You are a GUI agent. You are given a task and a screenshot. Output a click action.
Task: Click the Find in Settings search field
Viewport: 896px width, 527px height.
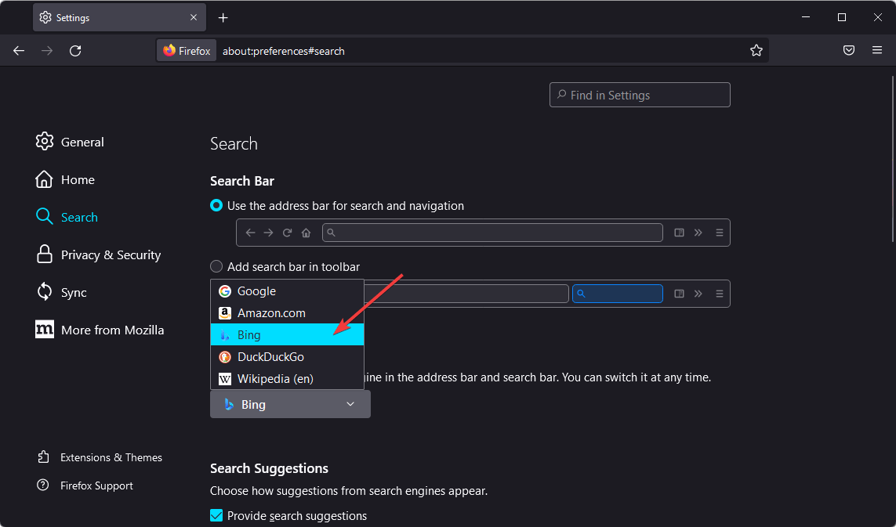click(x=640, y=95)
